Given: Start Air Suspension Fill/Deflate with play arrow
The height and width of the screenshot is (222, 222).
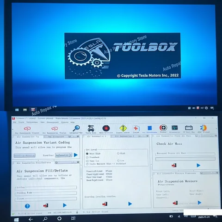Looking at the screenshot, I should [65, 205].
